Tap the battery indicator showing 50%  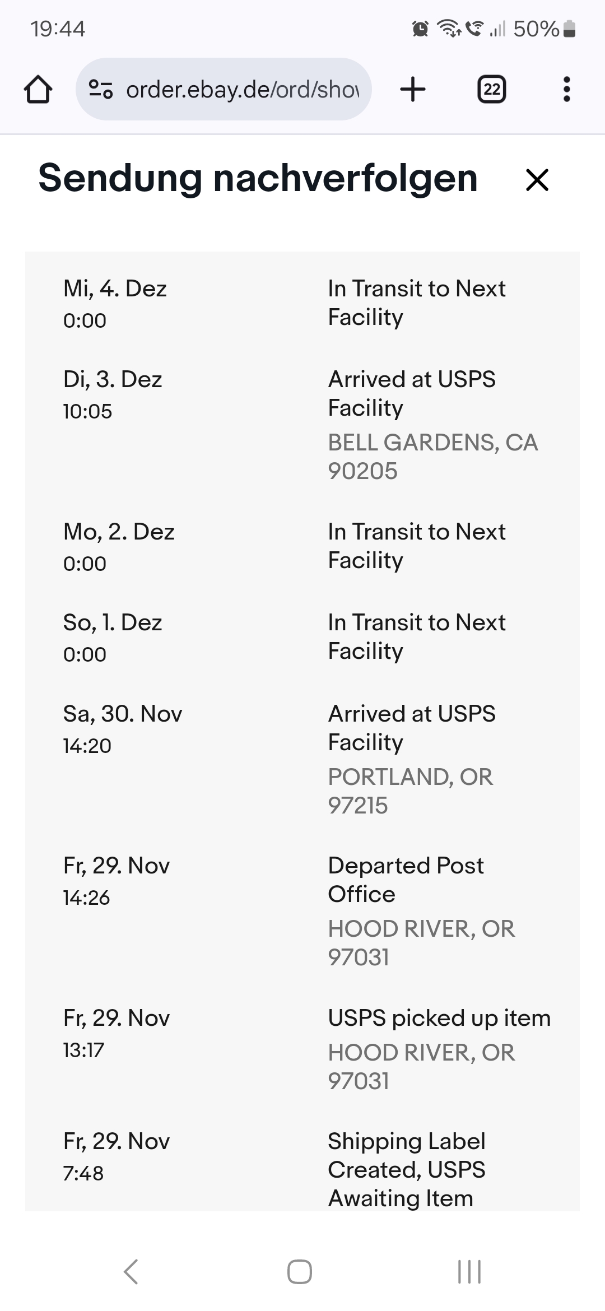click(x=543, y=29)
